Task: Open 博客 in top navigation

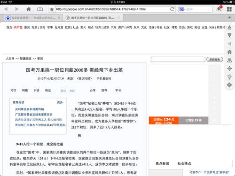Action: tap(174, 27)
